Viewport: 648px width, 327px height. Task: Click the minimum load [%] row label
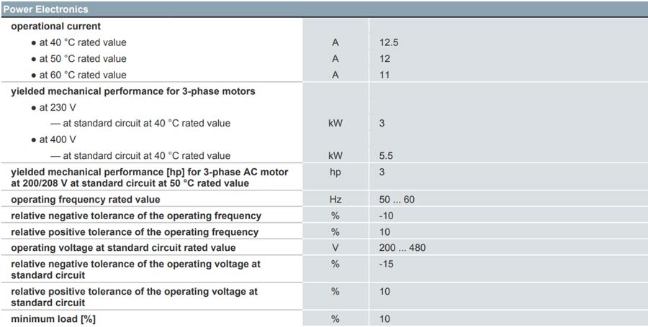pos(53,319)
